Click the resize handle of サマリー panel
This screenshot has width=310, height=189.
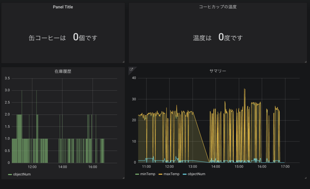pyautogui.click(x=305, y=178)
